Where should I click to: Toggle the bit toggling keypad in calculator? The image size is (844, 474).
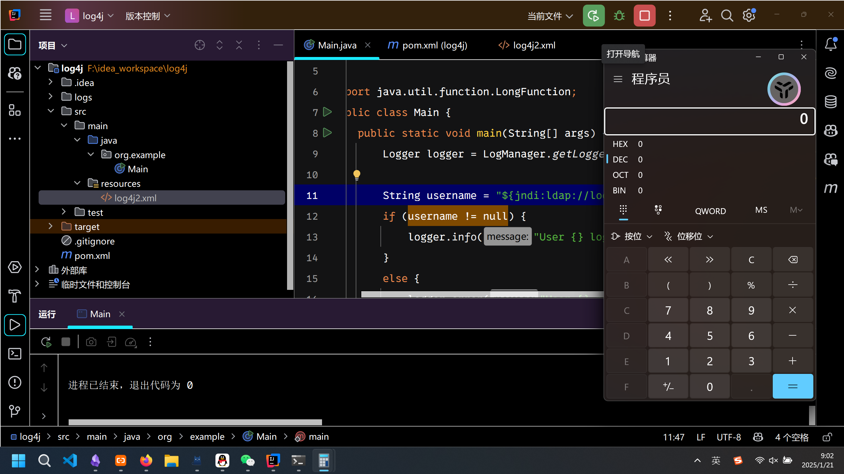pyautogui.click(x=658, y=210)
